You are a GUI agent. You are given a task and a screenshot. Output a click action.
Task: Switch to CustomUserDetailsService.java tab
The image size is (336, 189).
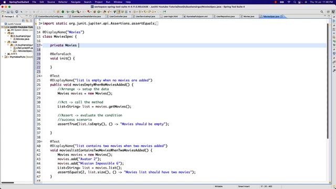(86, 16)
